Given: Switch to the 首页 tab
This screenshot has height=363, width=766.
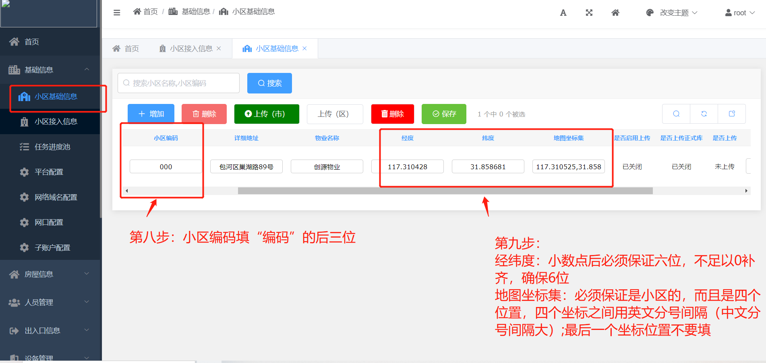Looking at the screenshot, I should pyautogui.click(x=126, y=49).
